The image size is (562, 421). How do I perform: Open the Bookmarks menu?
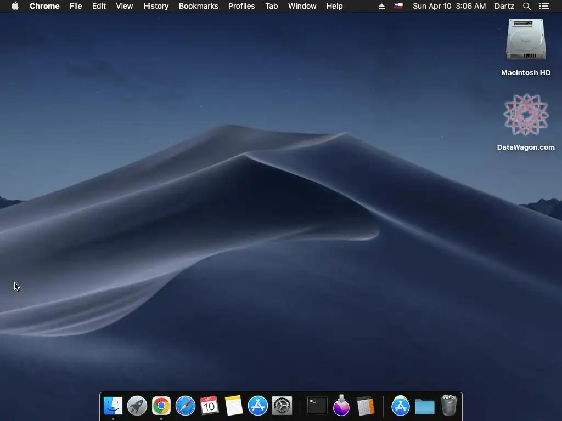(199, 6)
